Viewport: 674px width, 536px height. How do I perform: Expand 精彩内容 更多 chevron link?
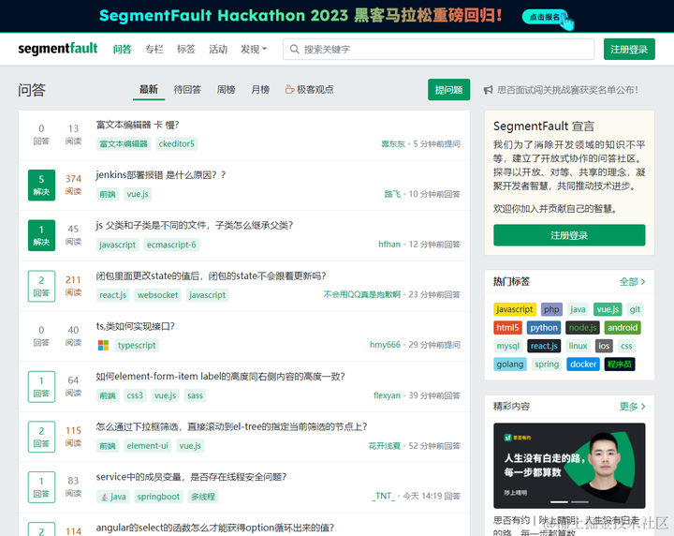pyautogui.click(x=632, y=407)
